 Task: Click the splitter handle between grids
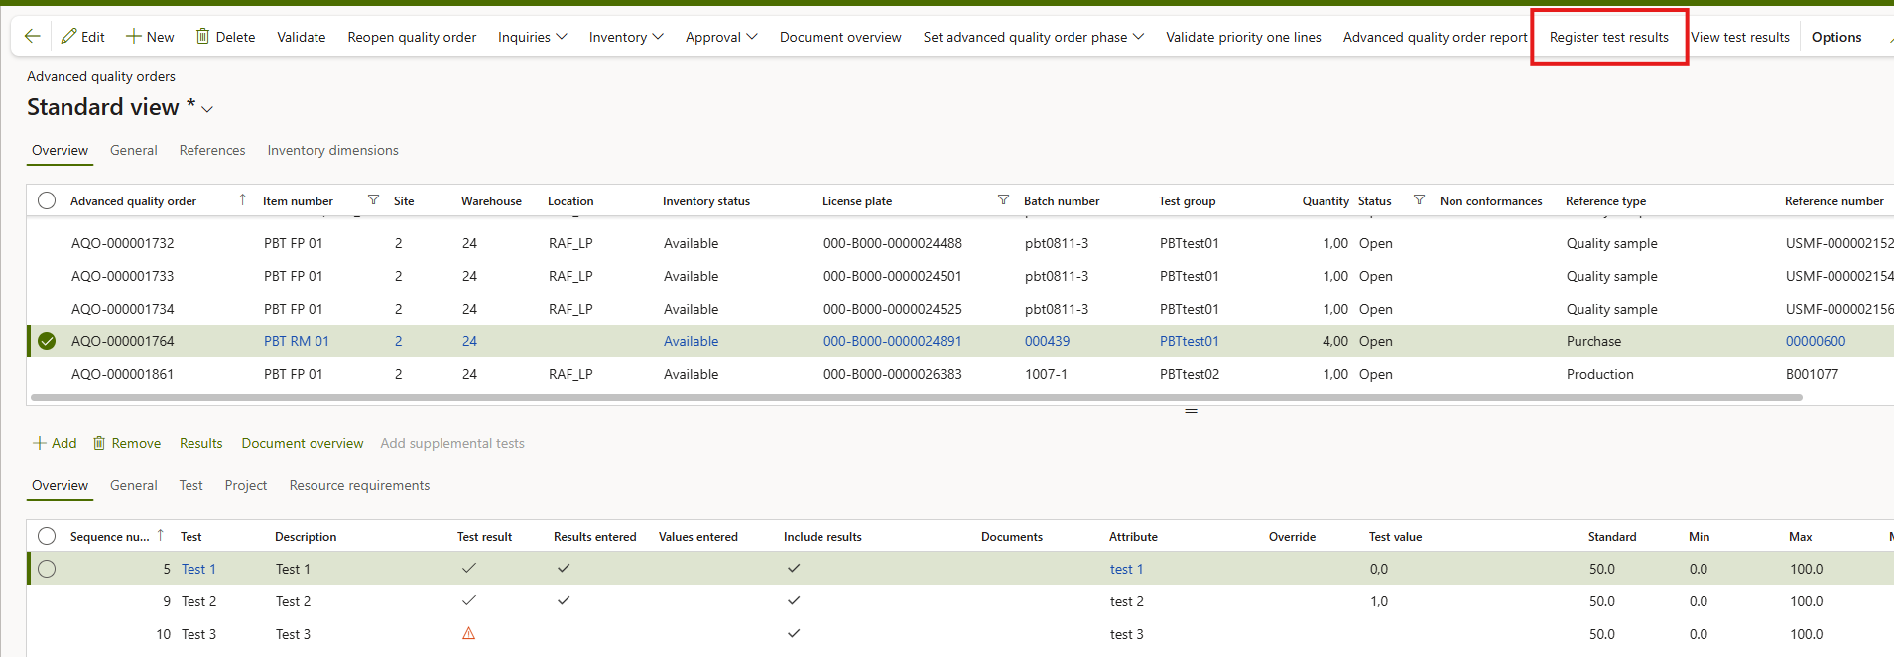coord(1191,411)
